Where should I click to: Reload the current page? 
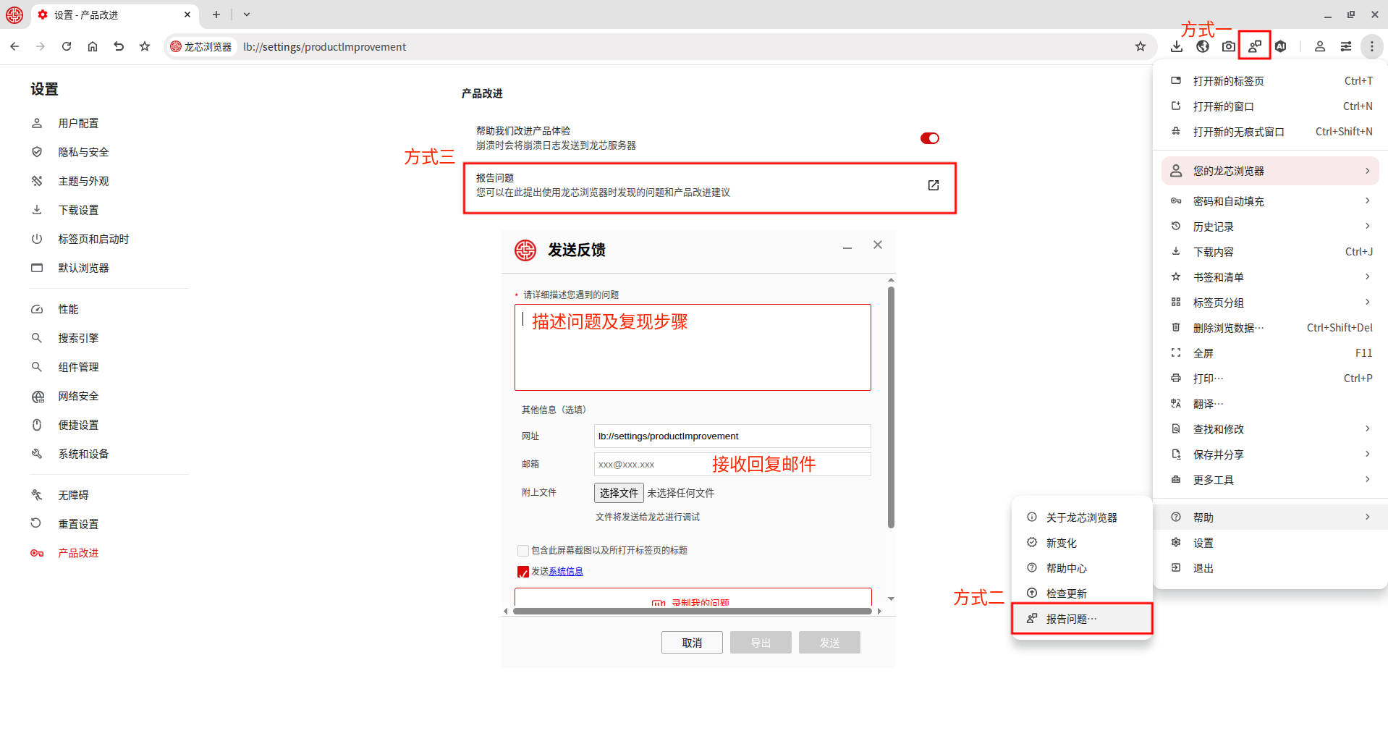coord(67,47)
